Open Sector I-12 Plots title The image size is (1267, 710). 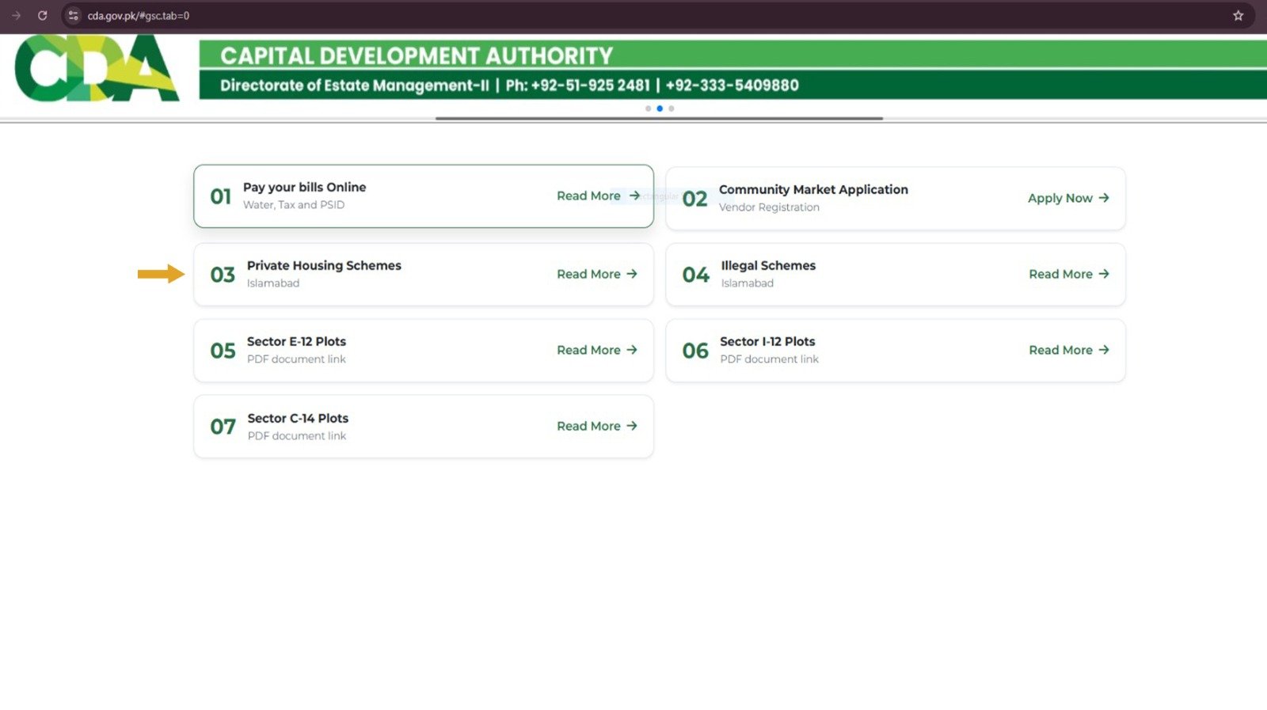(x=767, y=341)
